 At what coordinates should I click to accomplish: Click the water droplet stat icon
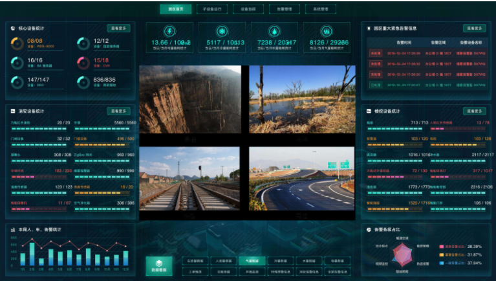(x=274, y=32)
